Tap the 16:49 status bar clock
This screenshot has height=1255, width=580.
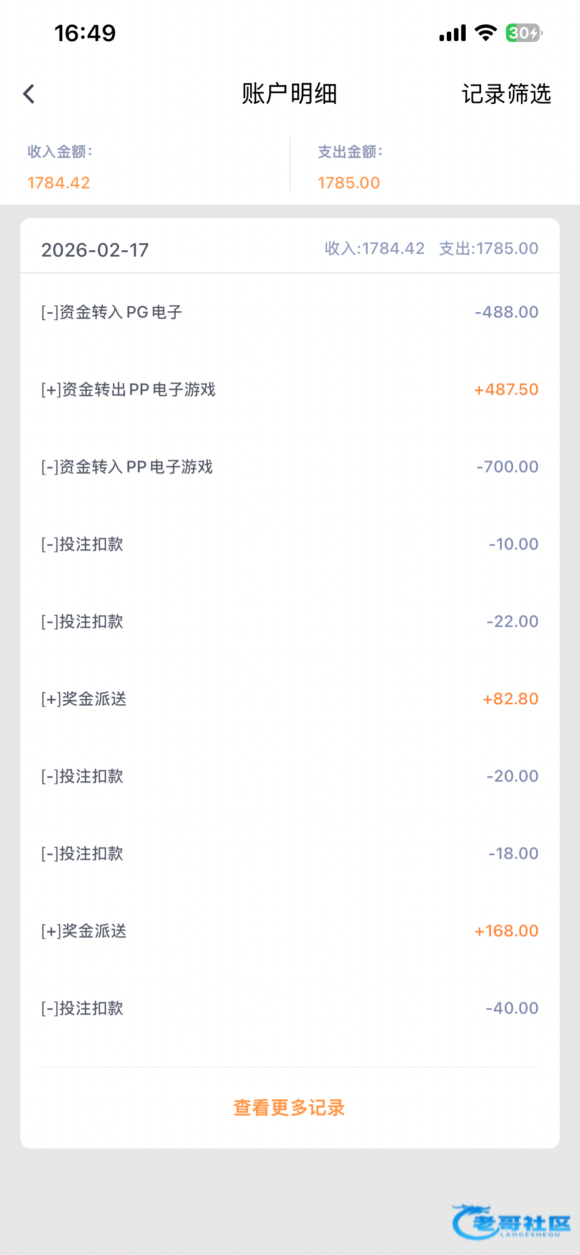pyautogui.click(x=85, y=33)
